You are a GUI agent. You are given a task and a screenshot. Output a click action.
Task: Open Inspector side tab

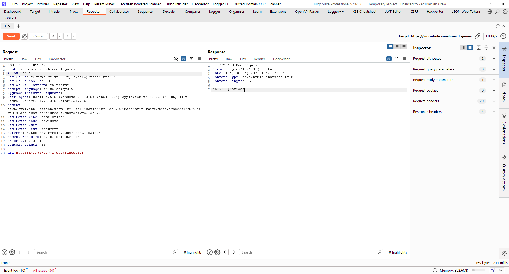tap(504, 60)
